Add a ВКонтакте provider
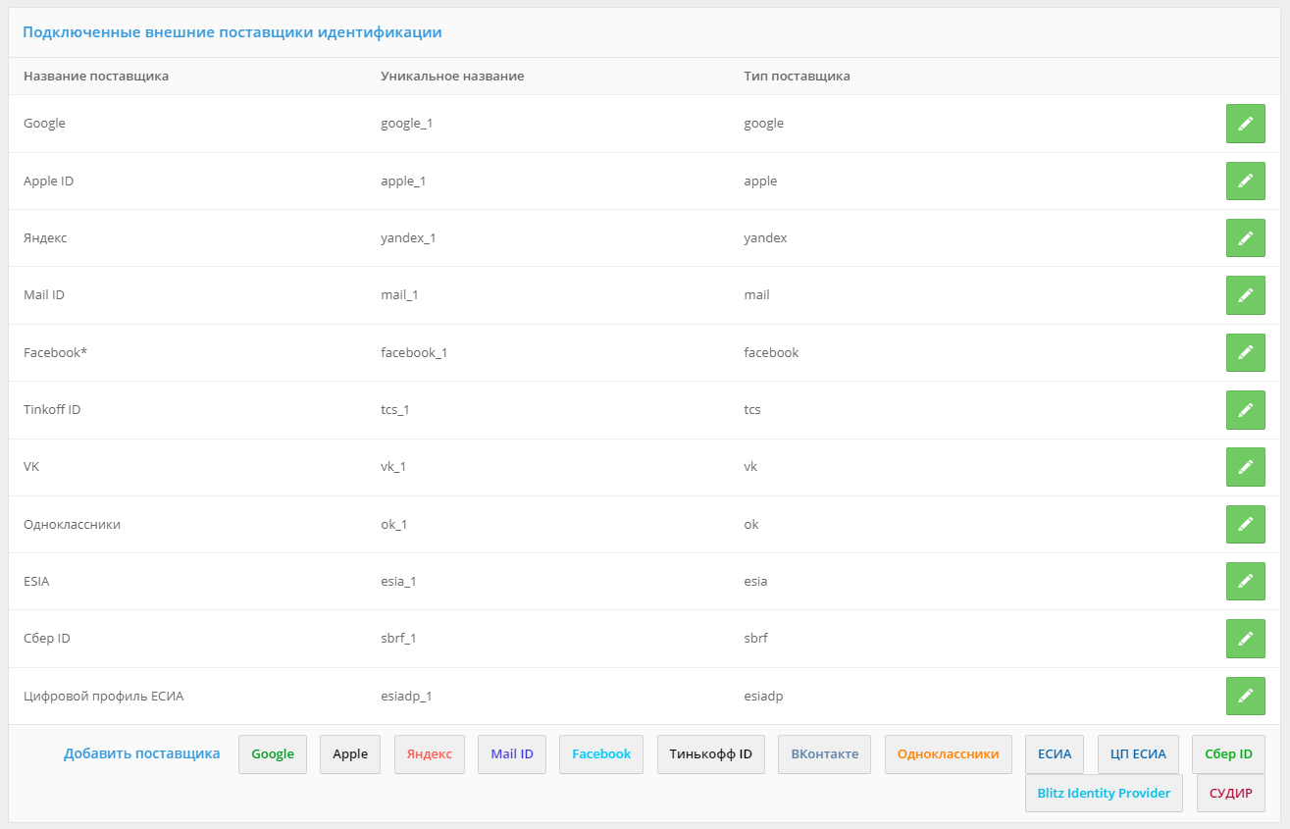 (824, 753)
